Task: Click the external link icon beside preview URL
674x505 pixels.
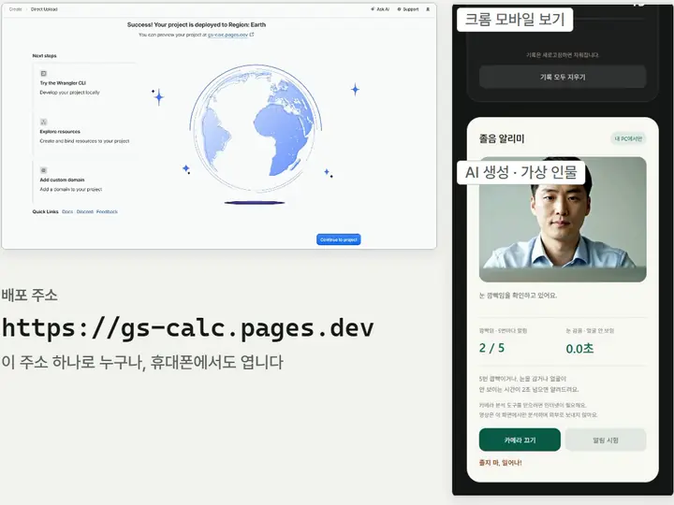Action: point(252,35)
